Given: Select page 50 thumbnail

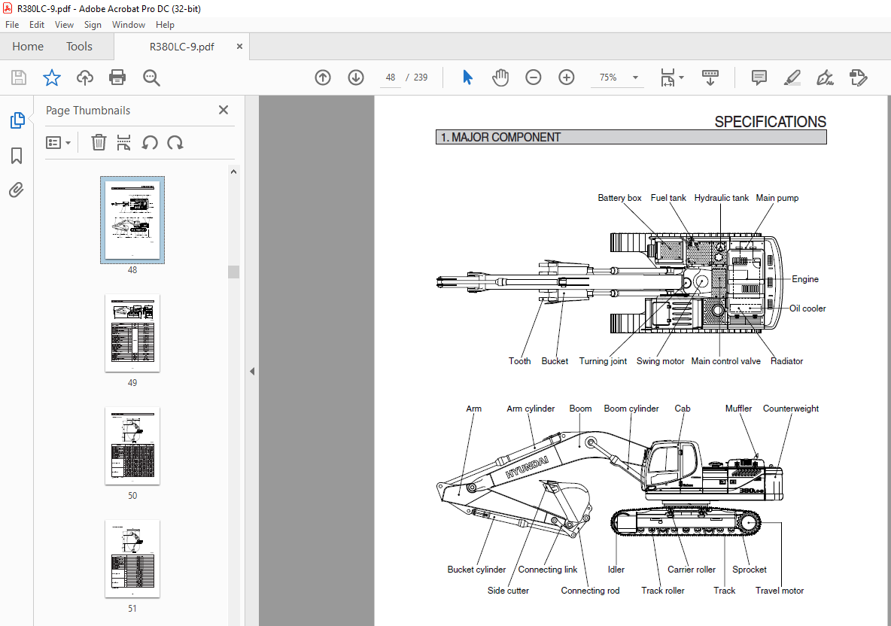Looking at the screenshot, I should (132, 446).
